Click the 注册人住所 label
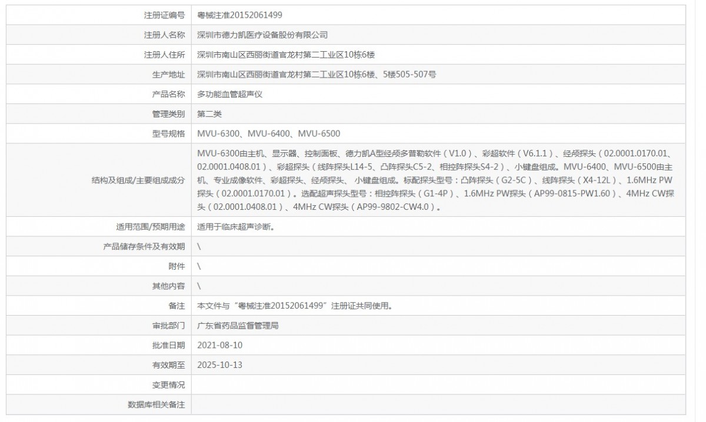Viewport: 706px width, 422px height. 164,55
